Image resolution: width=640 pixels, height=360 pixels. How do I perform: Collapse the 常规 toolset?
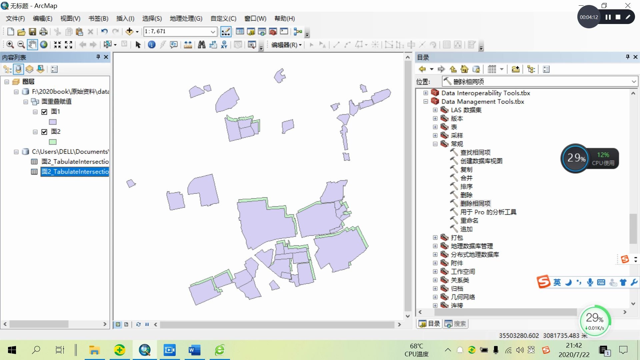point(435,144)
